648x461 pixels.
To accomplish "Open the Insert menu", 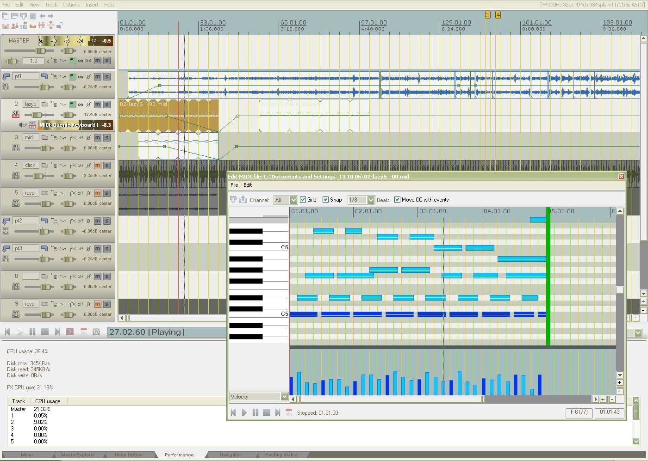I will pyautogui.click(x=92, y=5).
